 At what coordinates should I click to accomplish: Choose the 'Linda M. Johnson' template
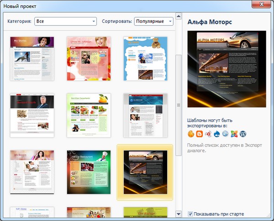[x=89, y=59]
